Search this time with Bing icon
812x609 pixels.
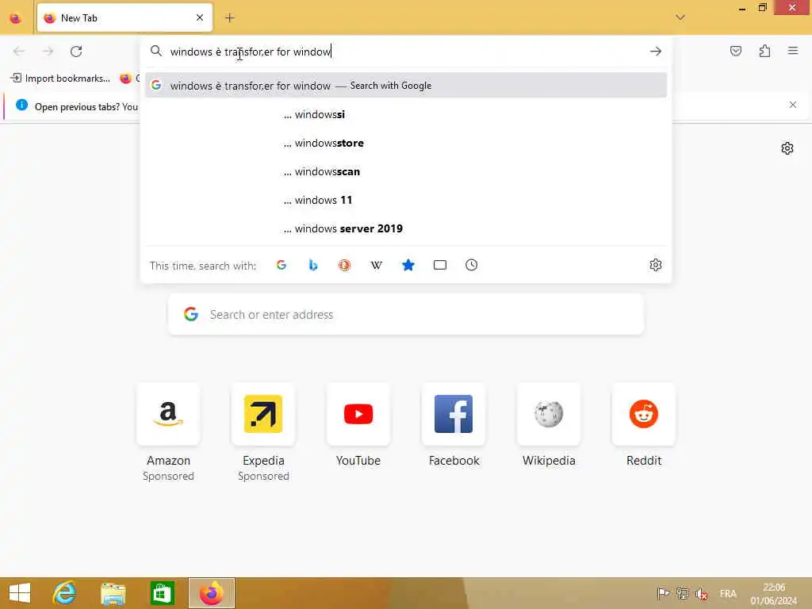[x=312, y=265]
